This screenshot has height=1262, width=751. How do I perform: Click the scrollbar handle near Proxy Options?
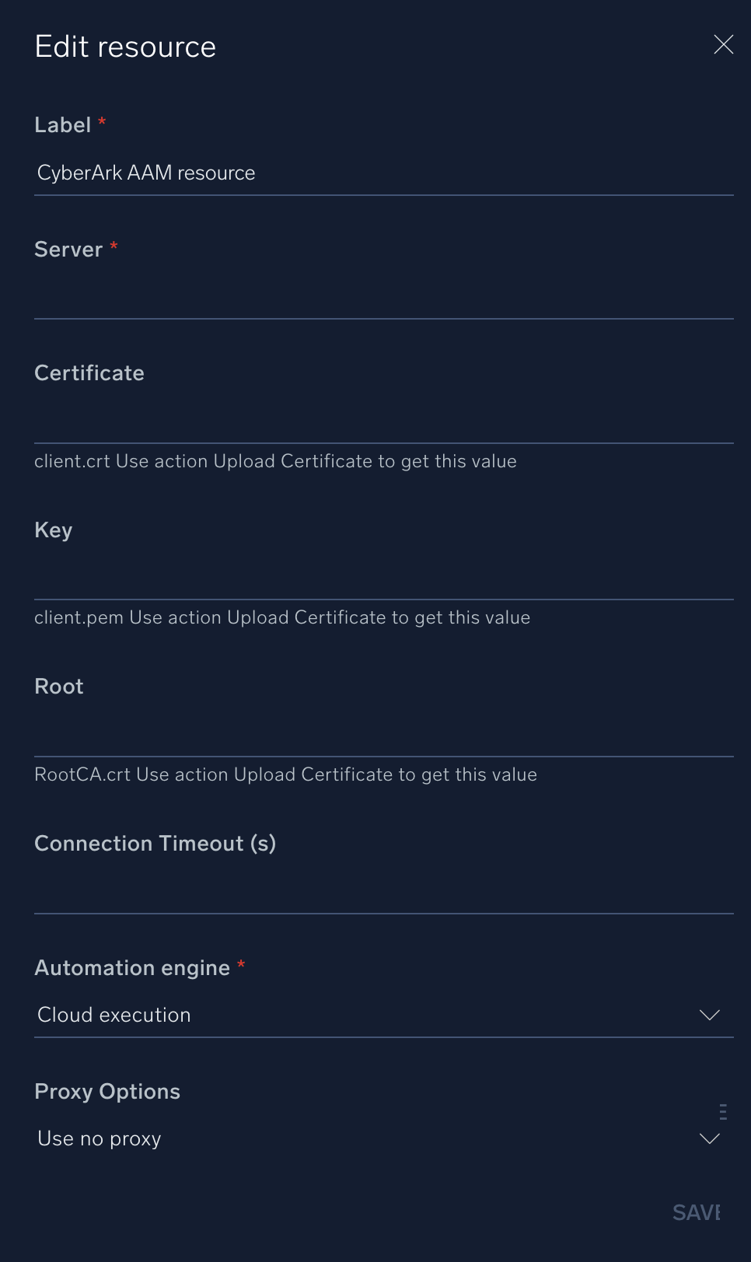pyautogui.click(x=721, y=1110)
